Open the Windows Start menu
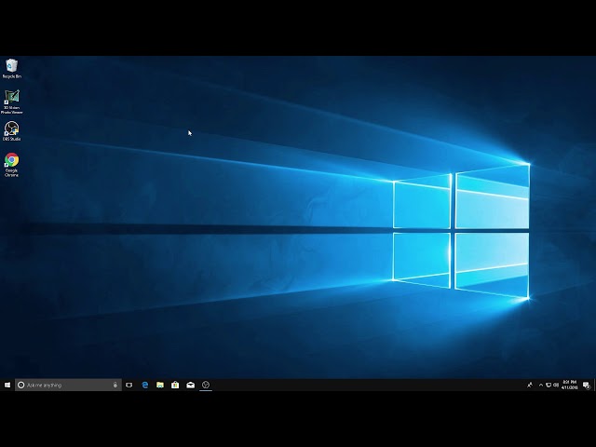Screen dimensions: 596x447 [7, 385]
